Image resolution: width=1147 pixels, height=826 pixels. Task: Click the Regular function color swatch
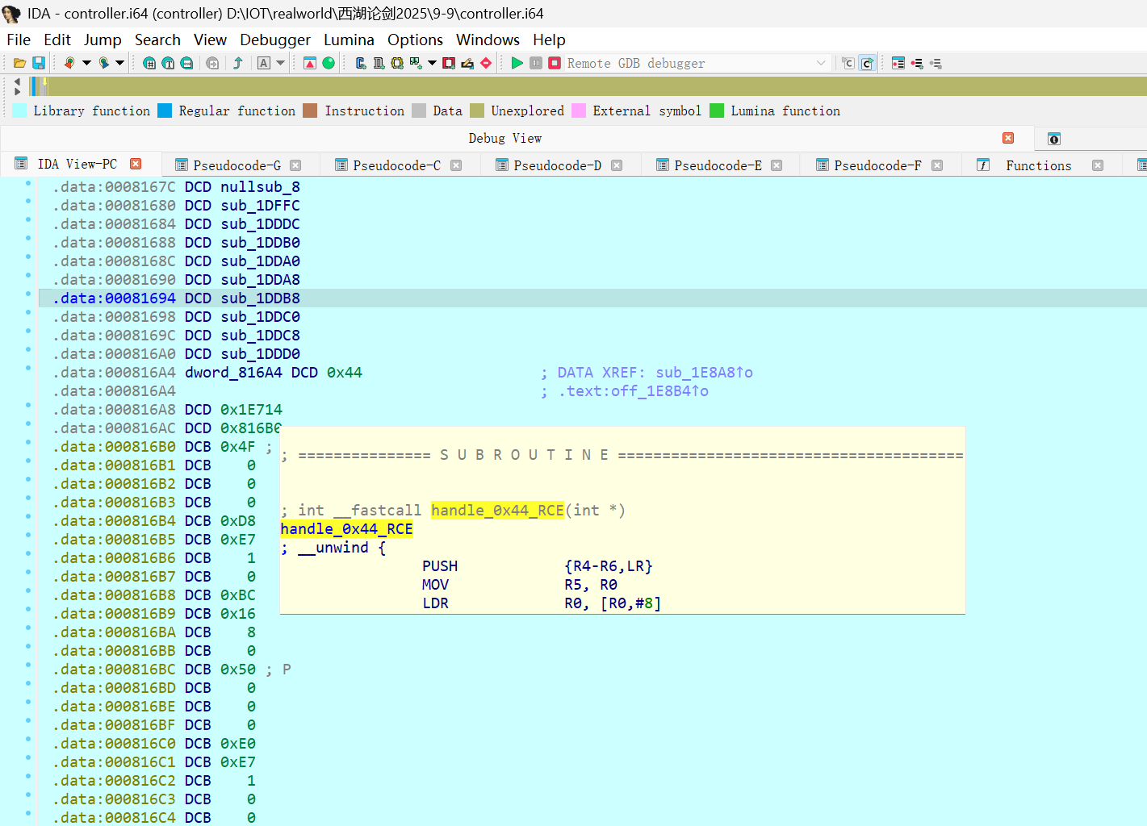pyautogui.click(x=165, y=111)
